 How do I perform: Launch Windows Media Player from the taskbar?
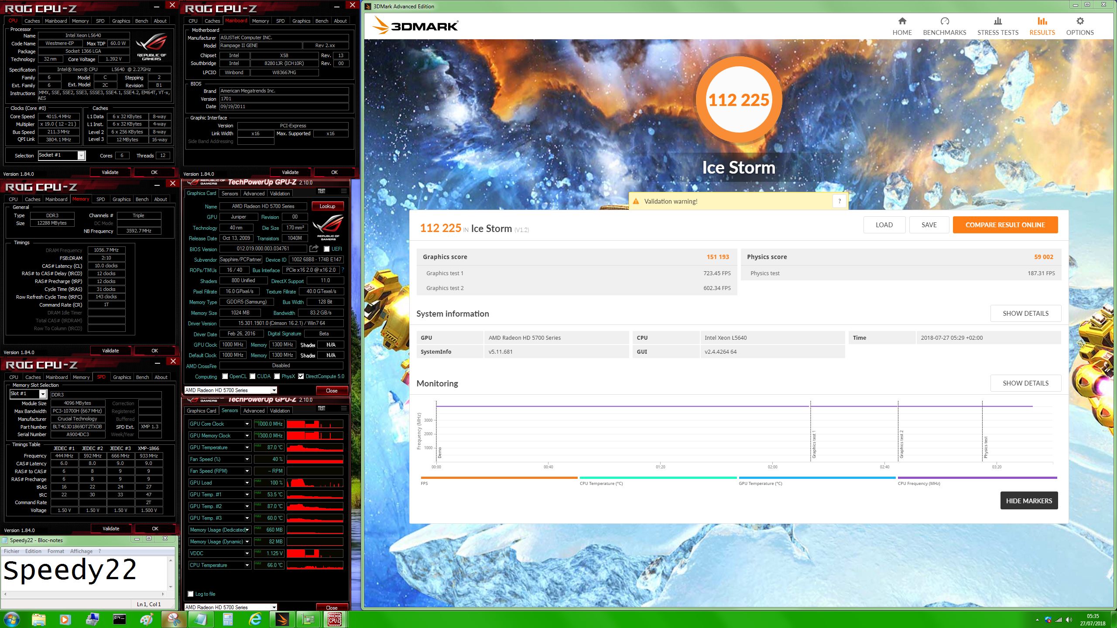click(x=65, y=619)
